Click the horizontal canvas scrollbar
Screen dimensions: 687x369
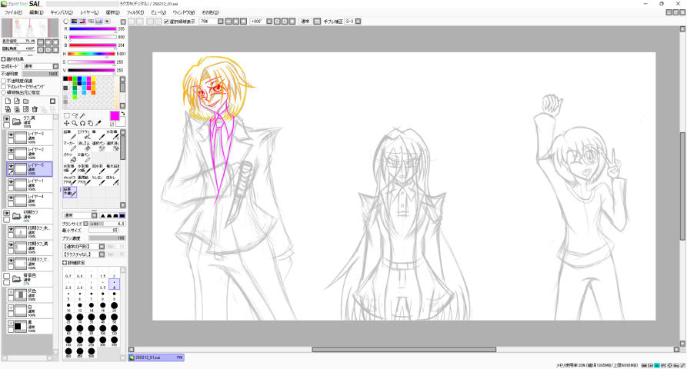(x=404, y=350)
